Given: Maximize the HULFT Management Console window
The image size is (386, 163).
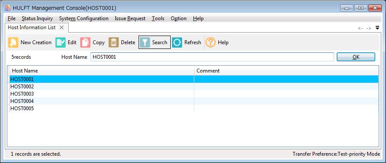Looking at the screenshot, I should click(361, 8).
